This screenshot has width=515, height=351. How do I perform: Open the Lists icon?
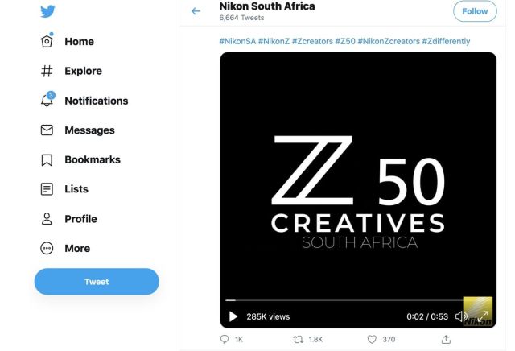(x=47, y=189)
